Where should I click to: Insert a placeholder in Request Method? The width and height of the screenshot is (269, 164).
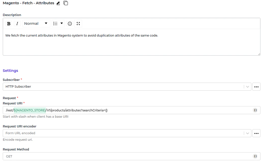(255, 156)
